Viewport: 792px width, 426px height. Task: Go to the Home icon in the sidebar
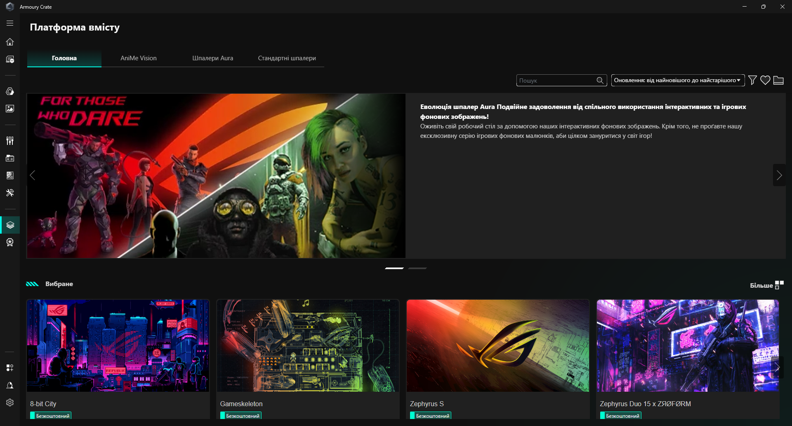(10, 42)
